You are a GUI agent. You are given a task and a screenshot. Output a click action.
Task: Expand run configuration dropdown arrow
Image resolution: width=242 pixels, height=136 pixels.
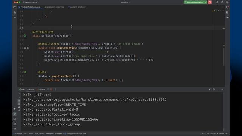tap(205, 2)
